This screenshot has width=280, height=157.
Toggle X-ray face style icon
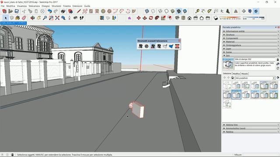(x=147, y=11)
